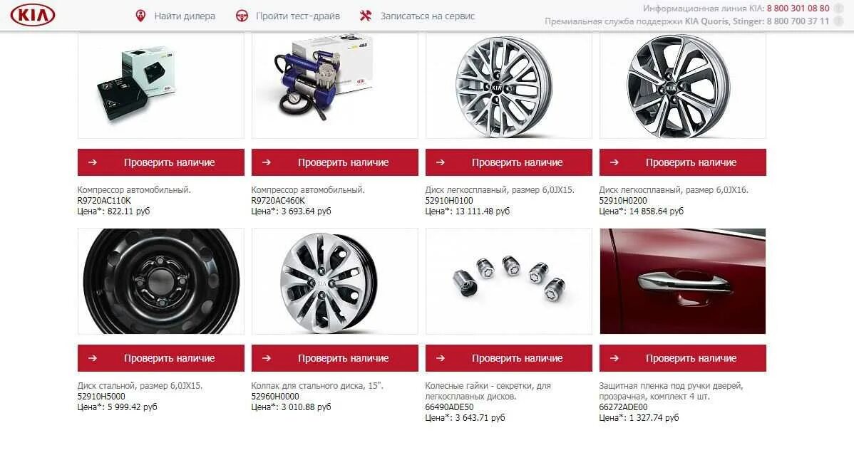854x450 pixels.
Task: Check availability of door handle protective film
Action: pyautogui.click(x=682, y=358)
